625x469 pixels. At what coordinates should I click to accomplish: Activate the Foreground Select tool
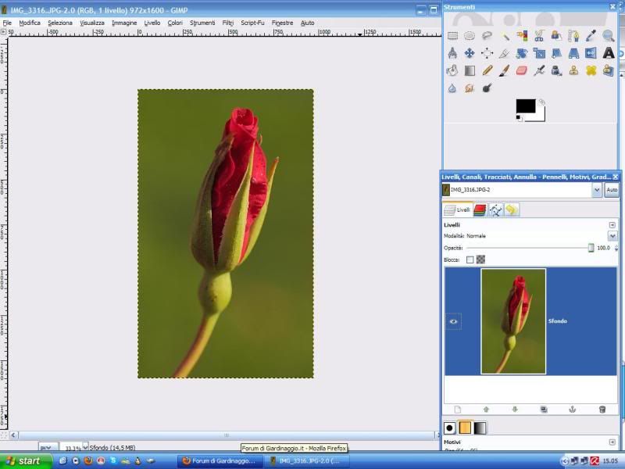(x=556, y=36)
